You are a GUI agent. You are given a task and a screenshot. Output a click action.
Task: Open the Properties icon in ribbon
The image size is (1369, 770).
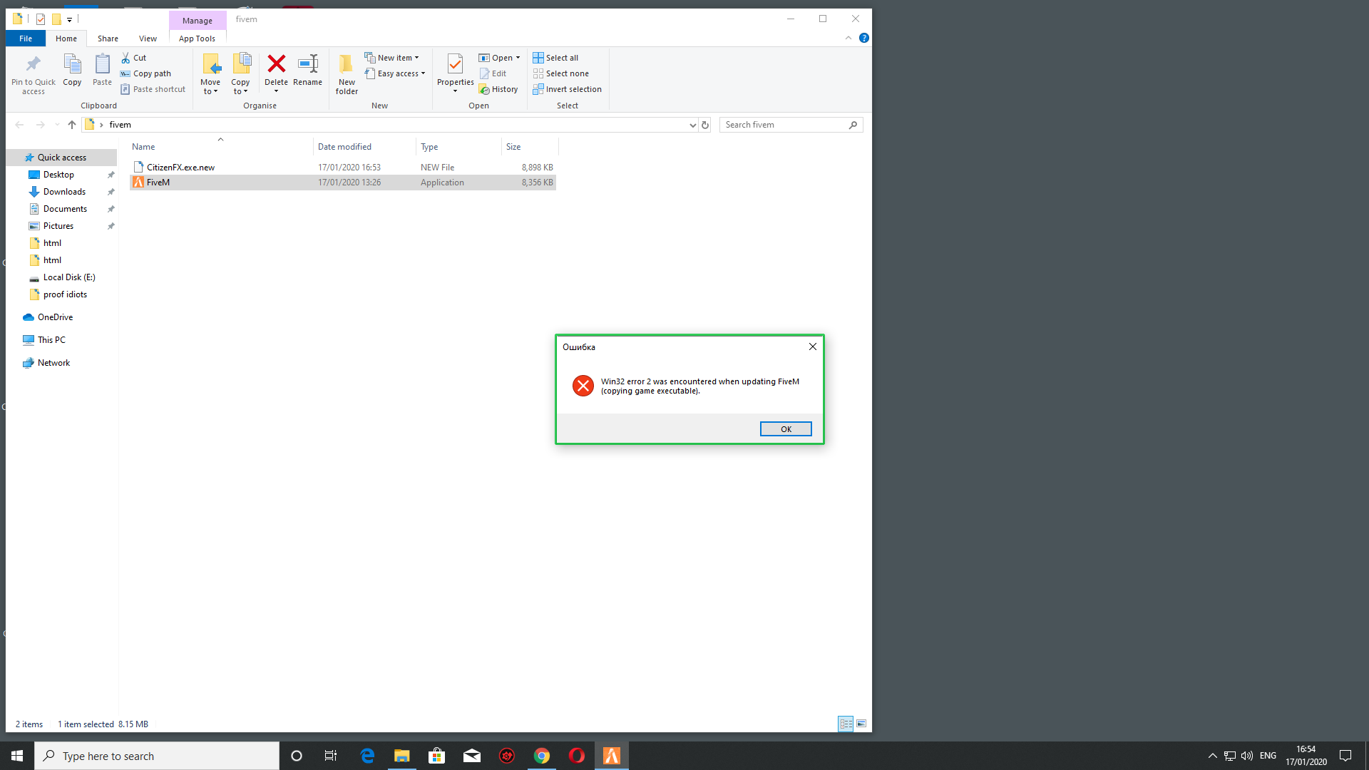(455, 64)
